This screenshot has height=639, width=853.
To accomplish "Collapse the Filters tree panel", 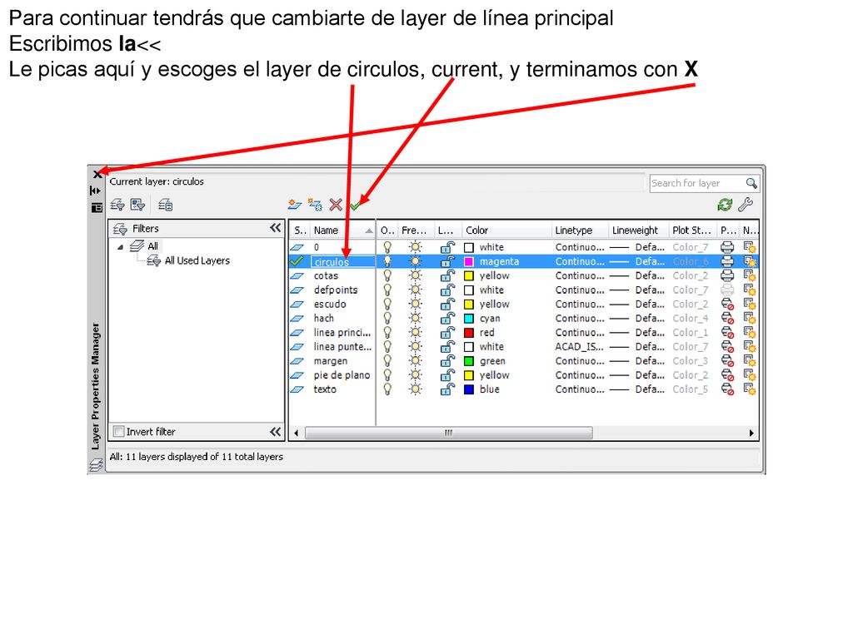I will (275, 228).
